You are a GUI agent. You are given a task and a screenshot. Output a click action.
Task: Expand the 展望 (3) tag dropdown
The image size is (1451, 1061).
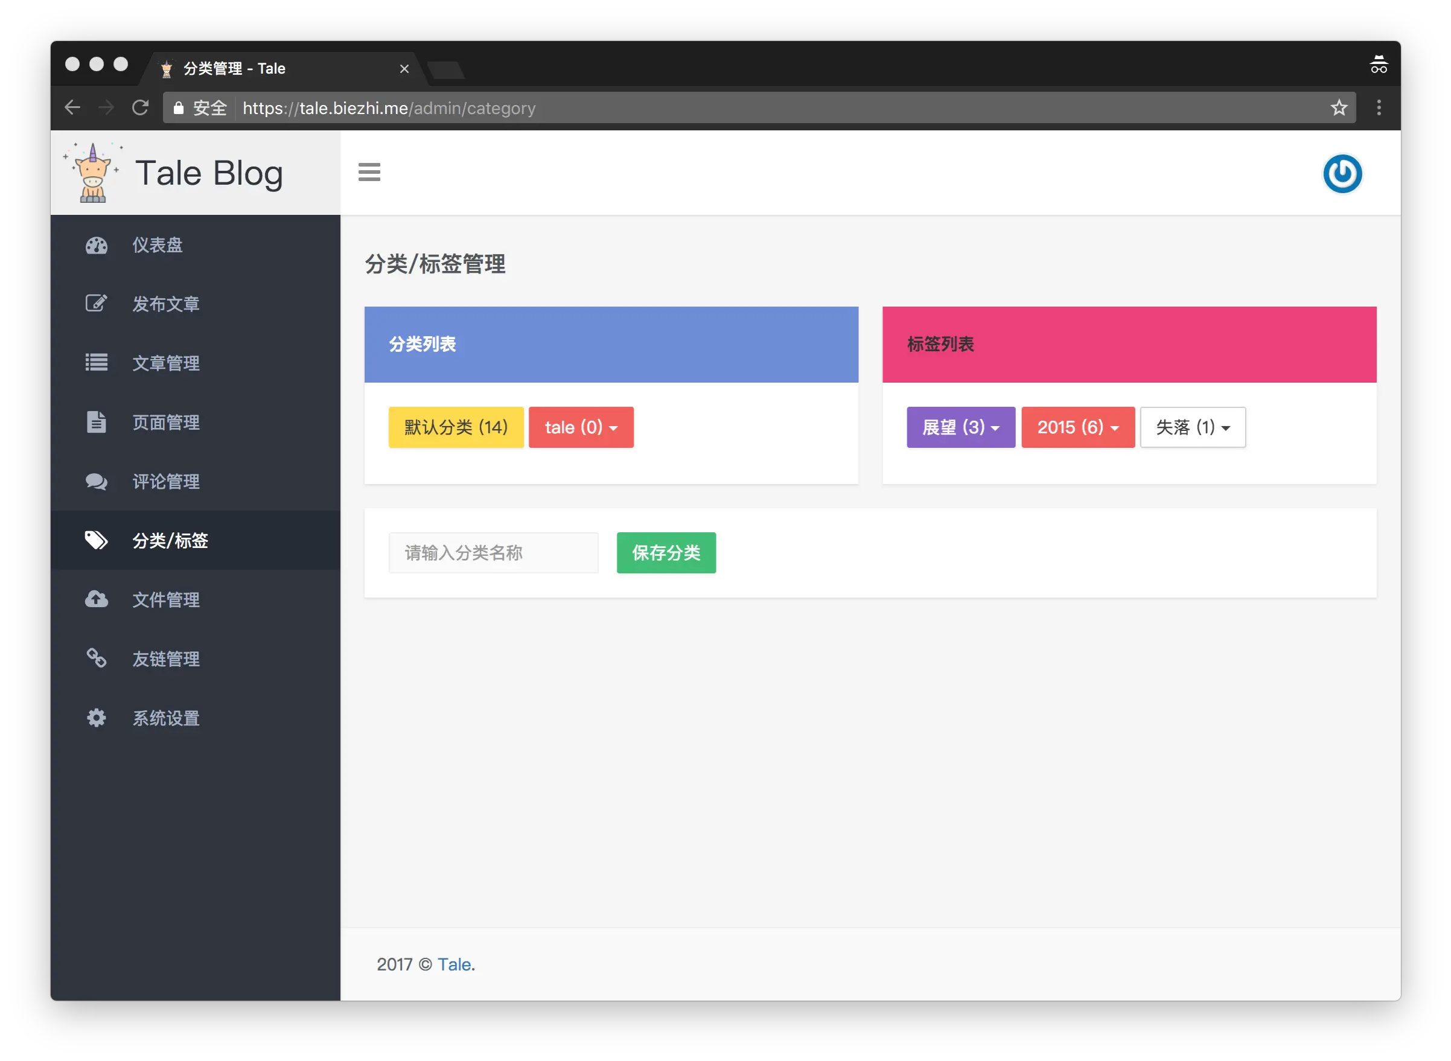click(960, 427)
